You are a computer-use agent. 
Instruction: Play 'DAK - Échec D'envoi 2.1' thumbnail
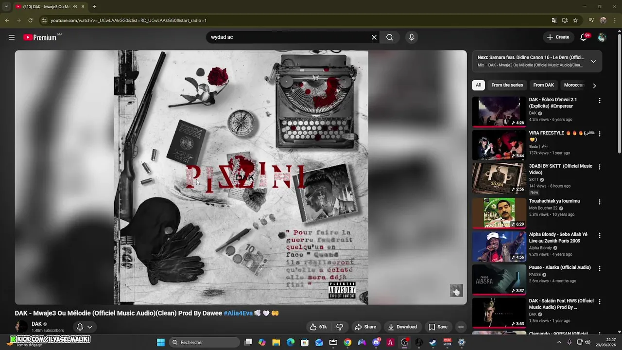499,111
